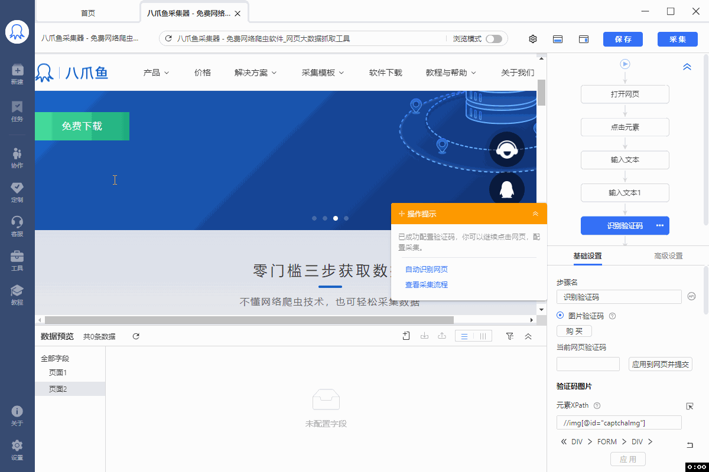This screenshot has width=709, height=472.
Task: Click the octopus logo avatar in sidebar
Action: 17,32
